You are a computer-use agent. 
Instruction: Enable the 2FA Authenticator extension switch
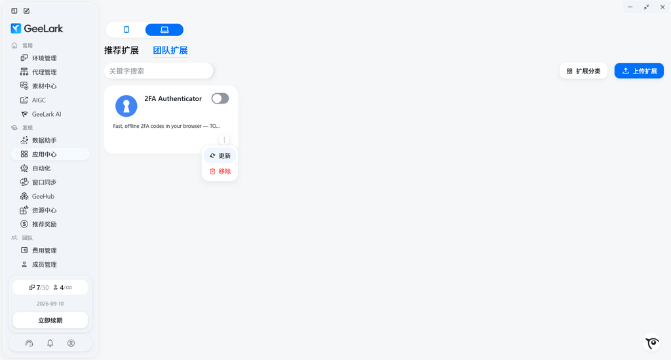pyautogui.click(x=220, y=98)
